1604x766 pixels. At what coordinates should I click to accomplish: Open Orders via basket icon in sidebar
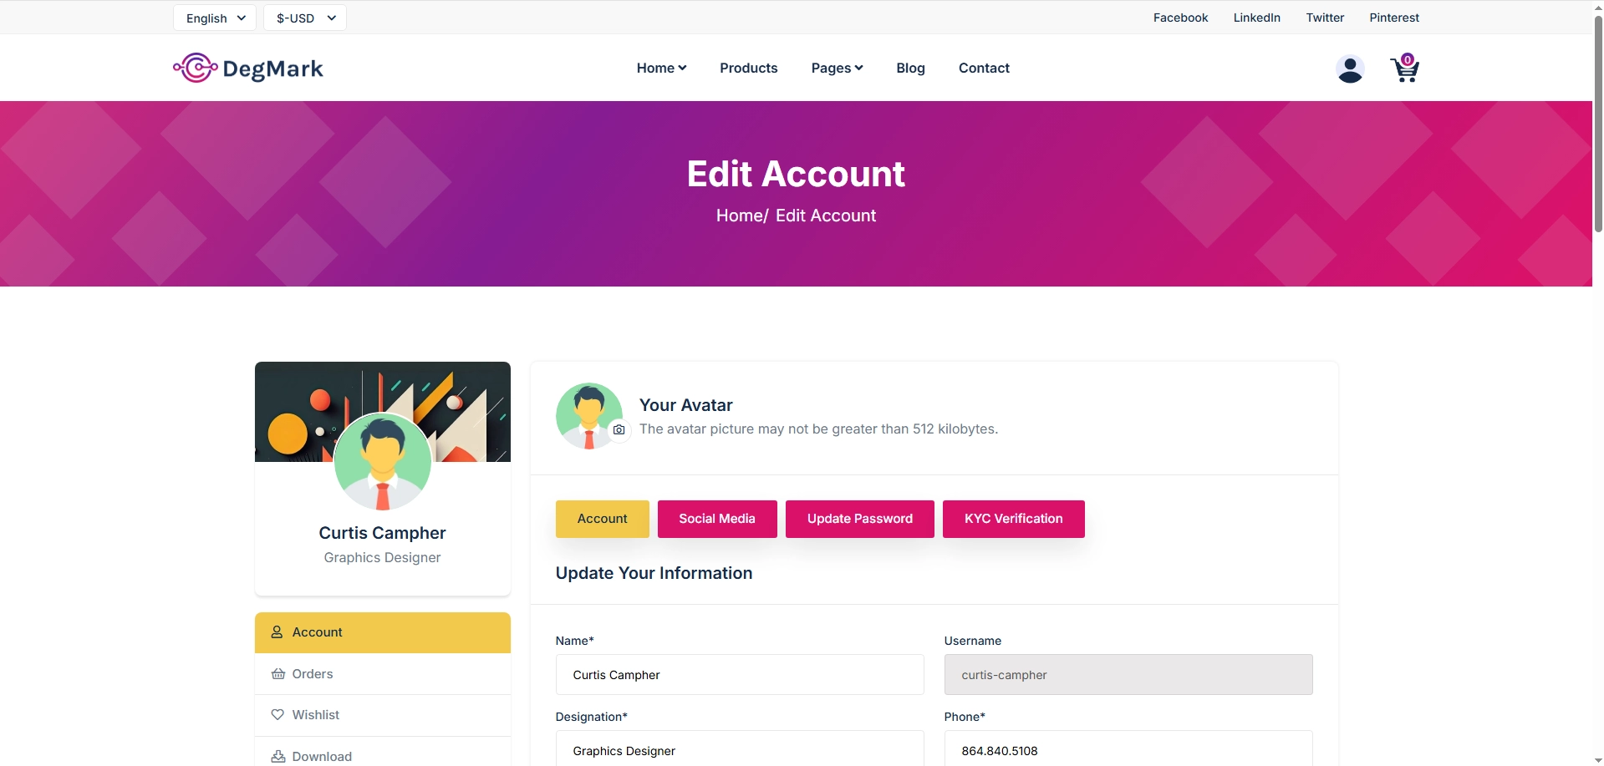[278, 674]
